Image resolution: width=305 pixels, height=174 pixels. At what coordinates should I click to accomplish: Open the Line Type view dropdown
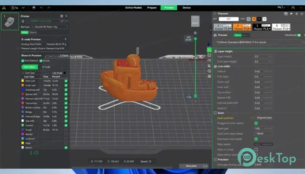click(x=34, y=73)
